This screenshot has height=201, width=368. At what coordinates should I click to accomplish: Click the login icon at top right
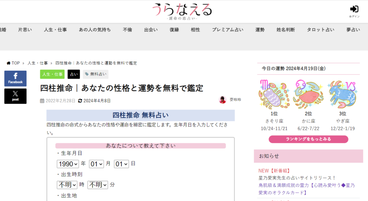click(354, 10)
